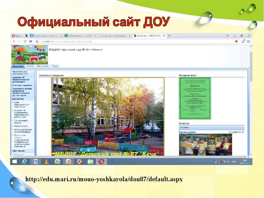
Task: Open Отчет о результатах самообследования link
Action: click(23, 131)
